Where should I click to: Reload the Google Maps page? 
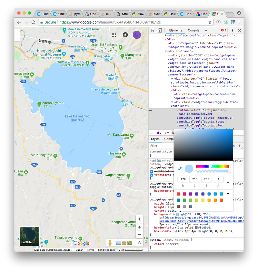pyautogui.click(x=33, y=22)
